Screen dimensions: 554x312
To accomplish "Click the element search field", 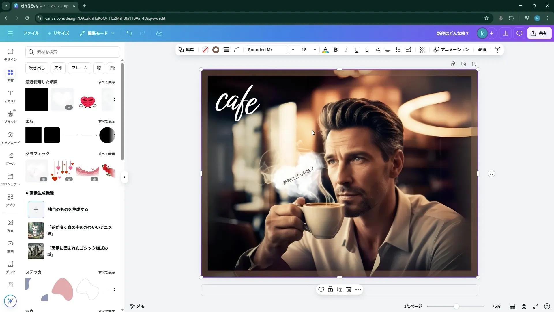I will click(73, 52).
